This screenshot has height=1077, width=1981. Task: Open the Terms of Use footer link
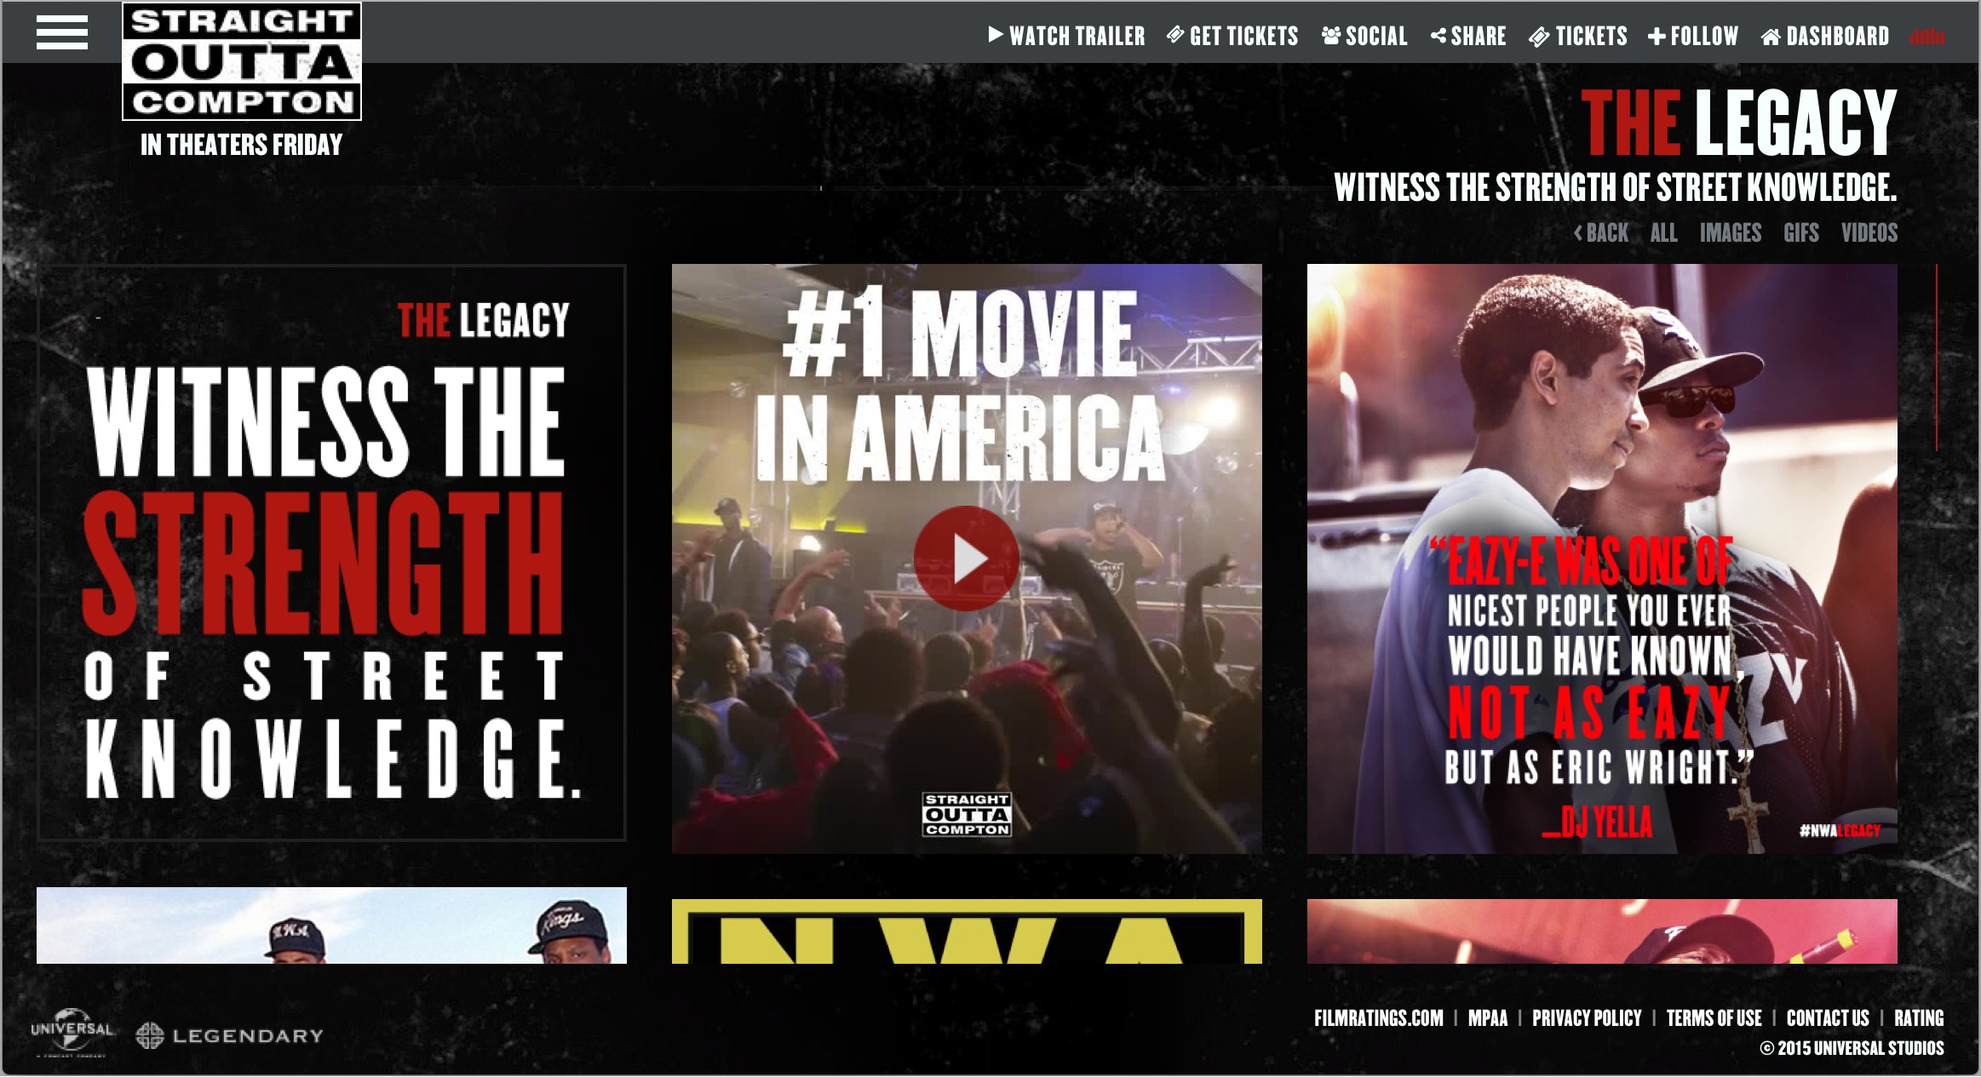pos(1714,1018)
